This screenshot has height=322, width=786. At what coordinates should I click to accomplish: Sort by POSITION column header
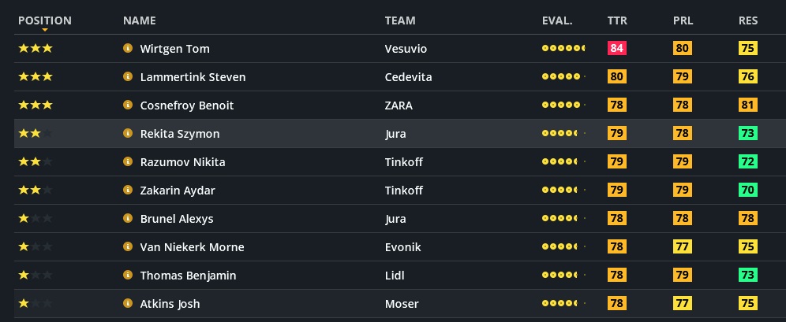click(x=44, y=20)
